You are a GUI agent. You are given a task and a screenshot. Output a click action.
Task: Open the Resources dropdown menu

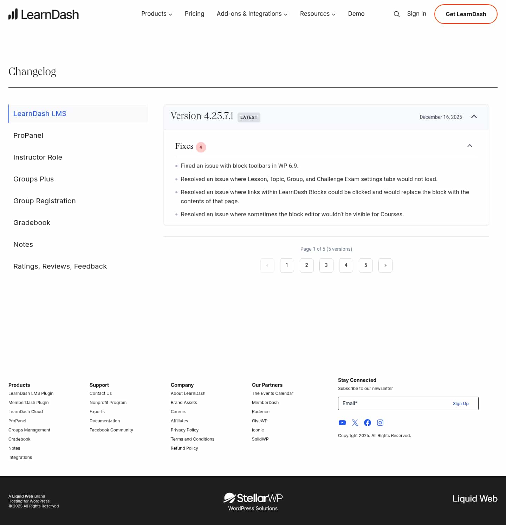317,14
